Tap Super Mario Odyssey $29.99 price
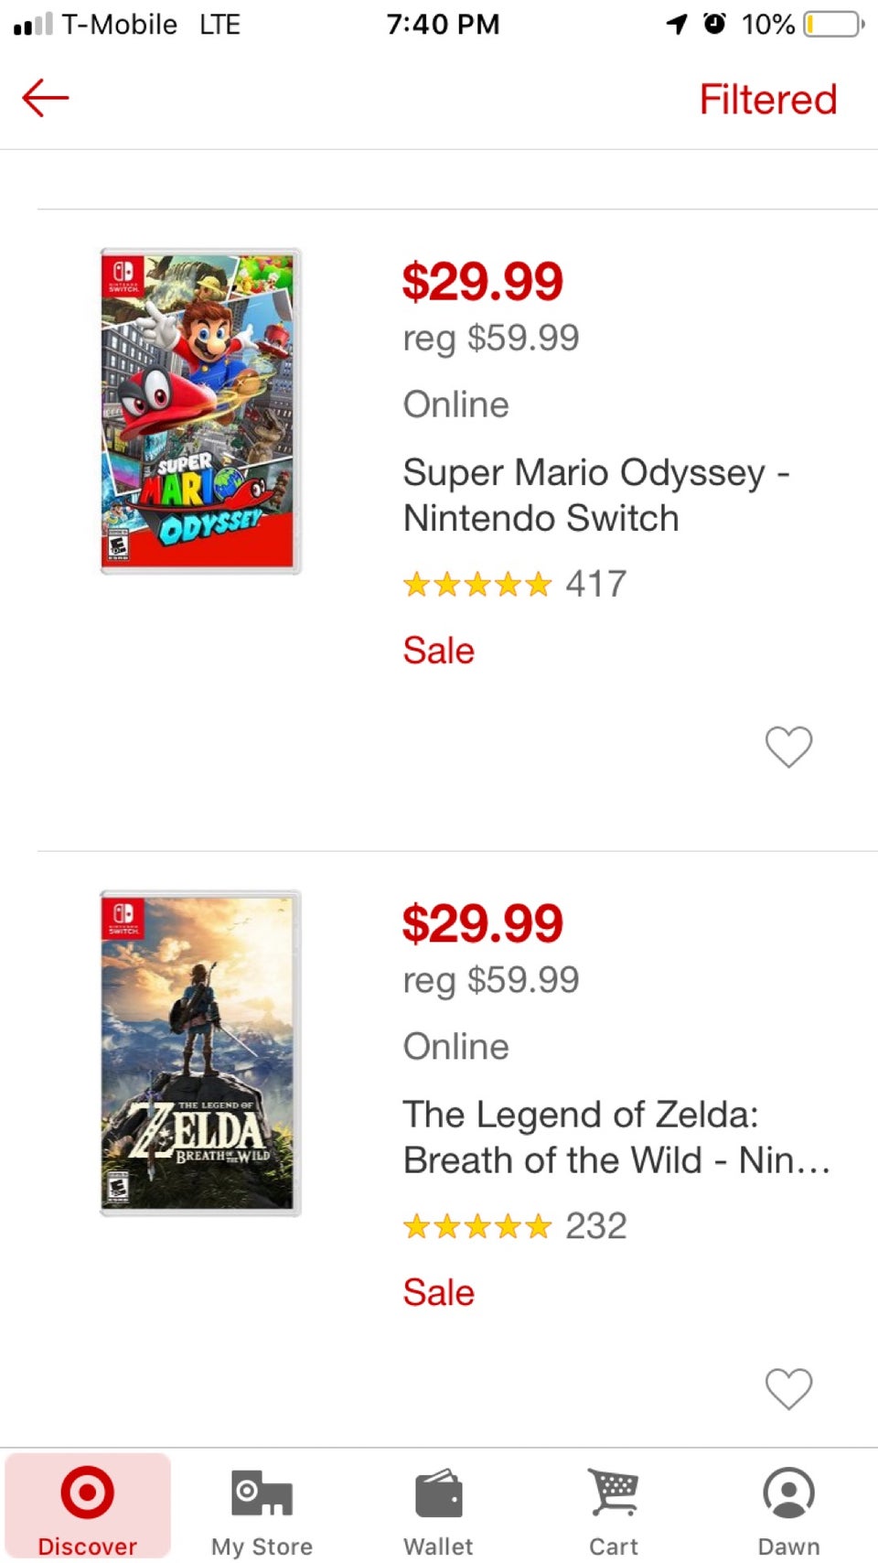Viewport: 878px width, 1563px height. pos(483,282)
